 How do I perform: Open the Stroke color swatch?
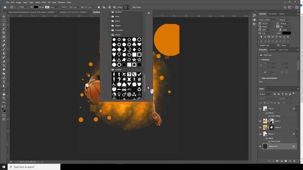click(x=47, y=7)
